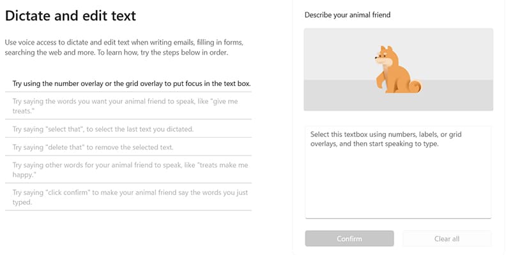Click the Confirm button
This screenshot has width=511, height=255.
(x=349, y=238)
